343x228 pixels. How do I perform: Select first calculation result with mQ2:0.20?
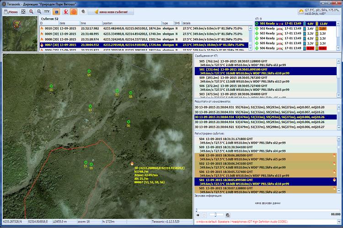click(x=266, y=107)
